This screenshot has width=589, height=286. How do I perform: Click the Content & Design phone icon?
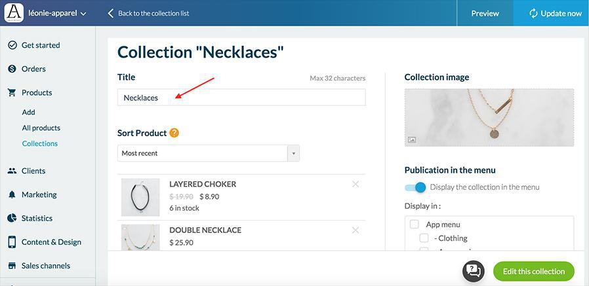[x=12, y=242]
